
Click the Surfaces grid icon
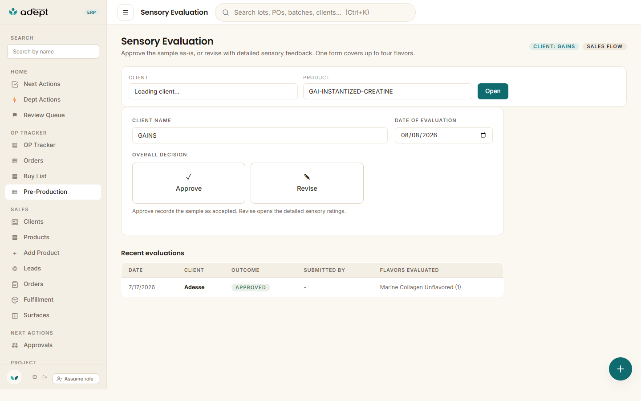[x=15, y=315]
